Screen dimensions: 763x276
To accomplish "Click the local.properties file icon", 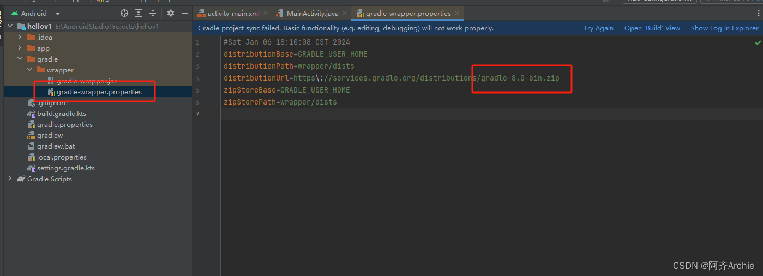I will point(31,157).
